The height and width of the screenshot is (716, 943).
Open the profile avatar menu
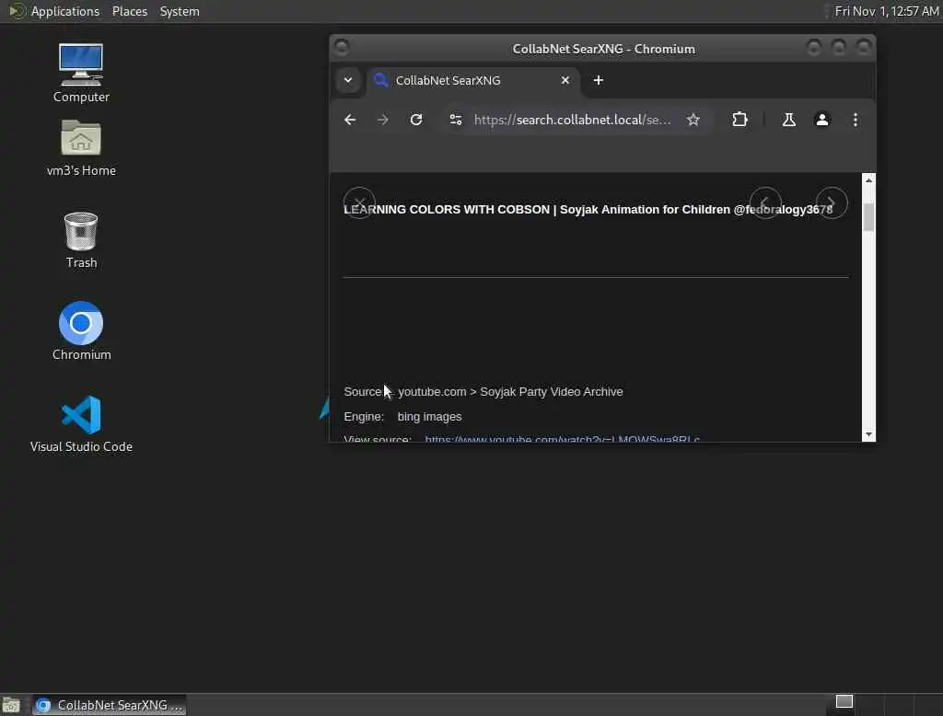(x=822, y=120)
